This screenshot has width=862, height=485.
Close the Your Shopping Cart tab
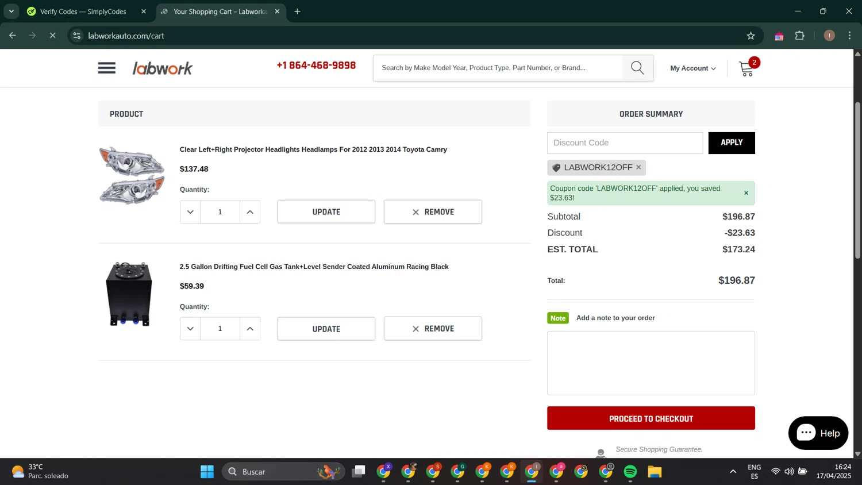point(277,11)
